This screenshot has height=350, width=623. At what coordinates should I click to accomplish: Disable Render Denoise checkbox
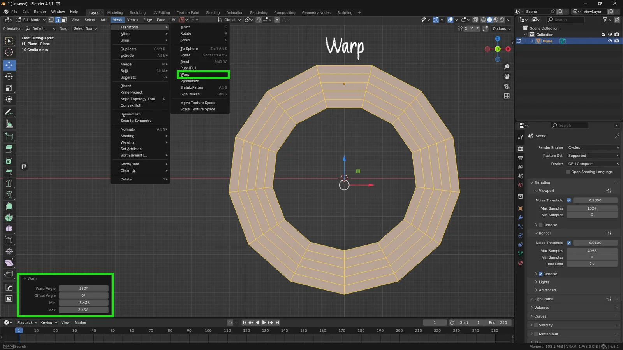[540, 274]
